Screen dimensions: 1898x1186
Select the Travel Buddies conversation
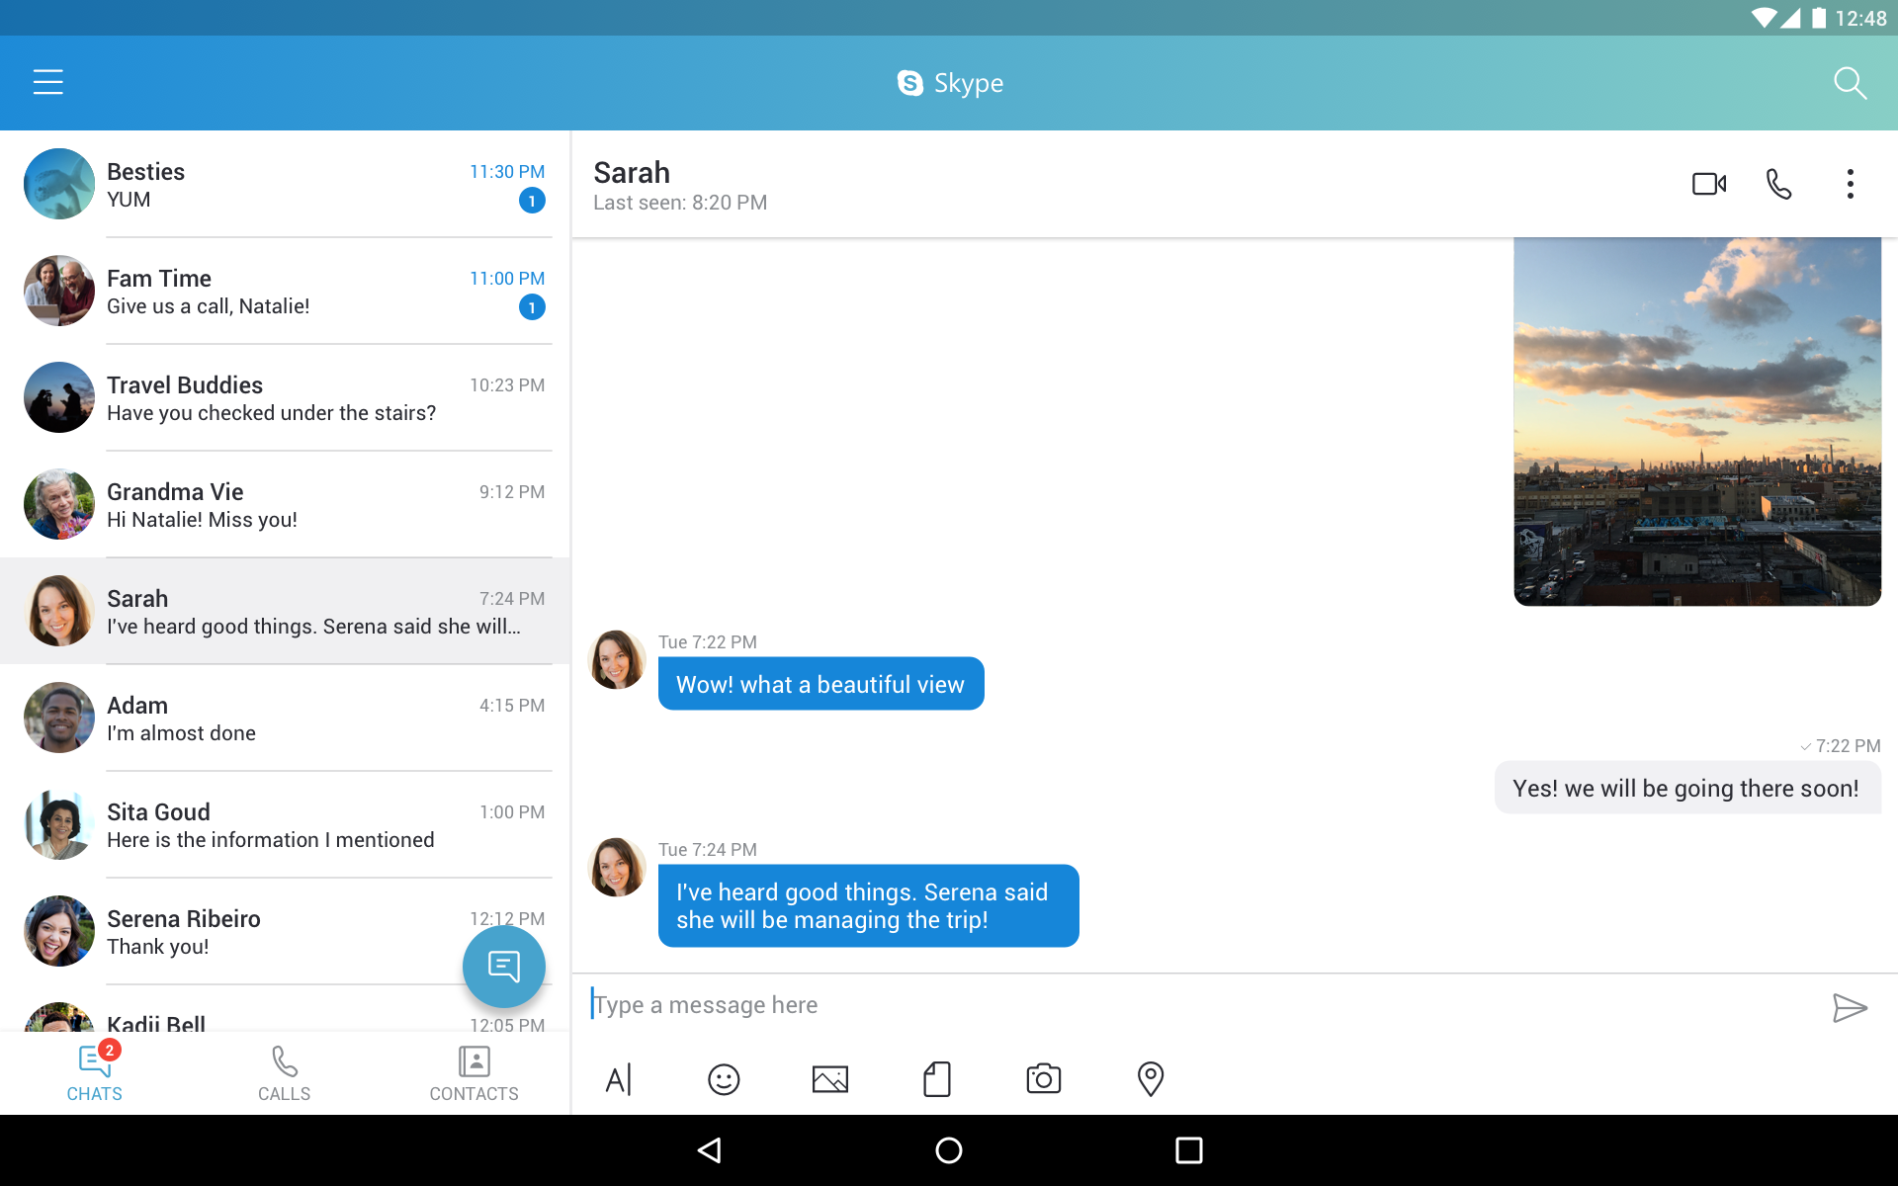(x=285, y=397)
